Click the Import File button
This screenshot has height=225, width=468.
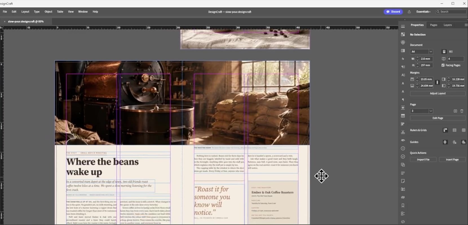423,159
